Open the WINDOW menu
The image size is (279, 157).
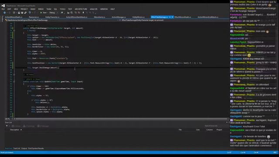(x=104, y=9)
